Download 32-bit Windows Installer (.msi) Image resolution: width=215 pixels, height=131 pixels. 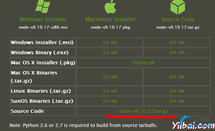click(x=110, y=42)
